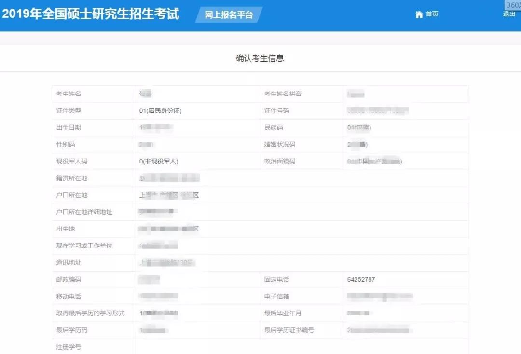Click the 01(居民身份证) value in 证件类型 row
The height and width of the screenshot is (354, 521).
161,111
